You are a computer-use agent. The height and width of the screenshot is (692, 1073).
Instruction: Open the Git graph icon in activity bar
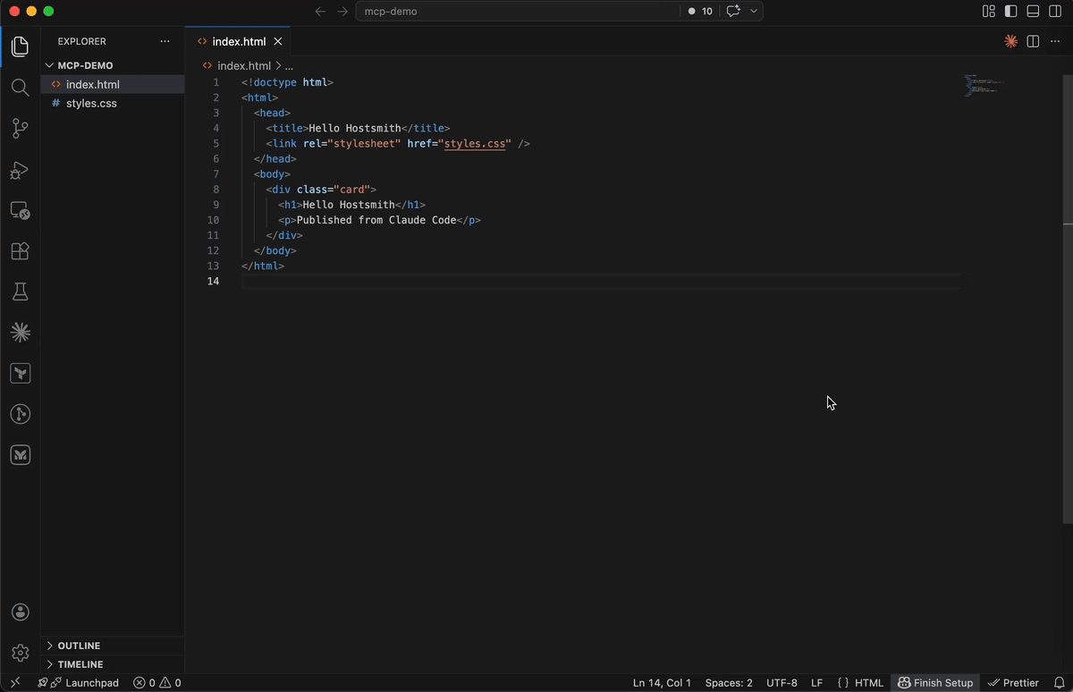click(20, 414)
